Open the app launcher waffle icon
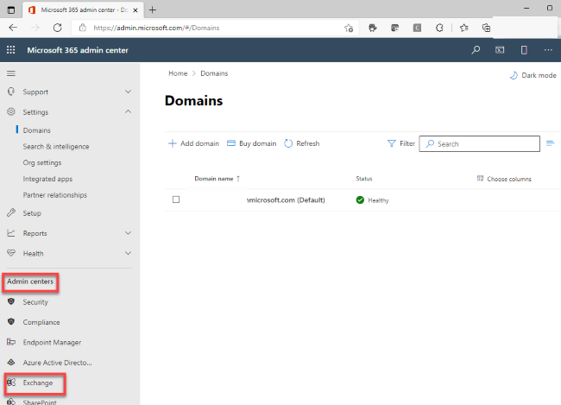This screenshot has width=561, height=405. tap(10, 50)
